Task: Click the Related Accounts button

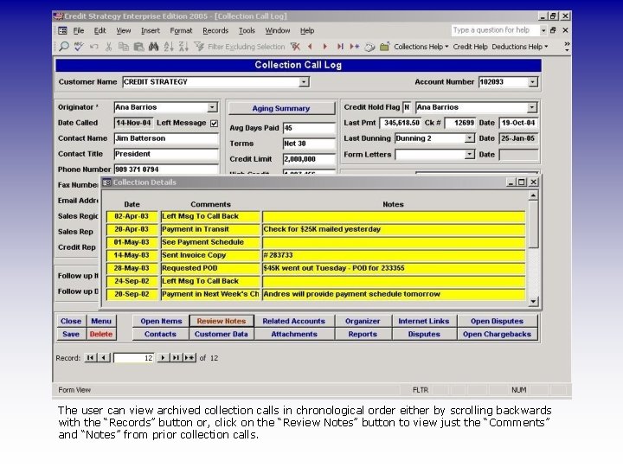Action: coord(293,321)
